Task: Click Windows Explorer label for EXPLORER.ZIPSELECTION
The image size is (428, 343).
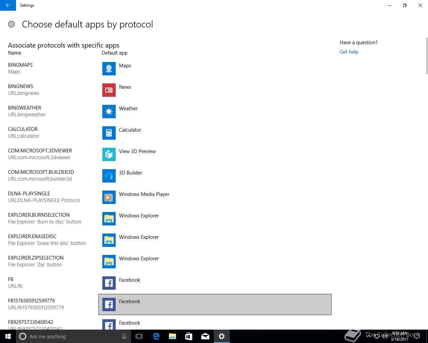Action: (139, 259)
